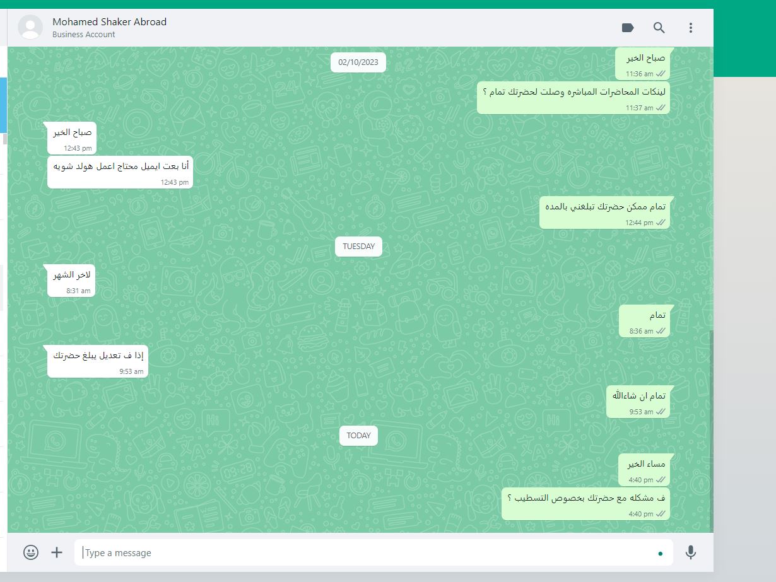Open the three-dot chat menu

pyautogui.click(x=691, y=28)
